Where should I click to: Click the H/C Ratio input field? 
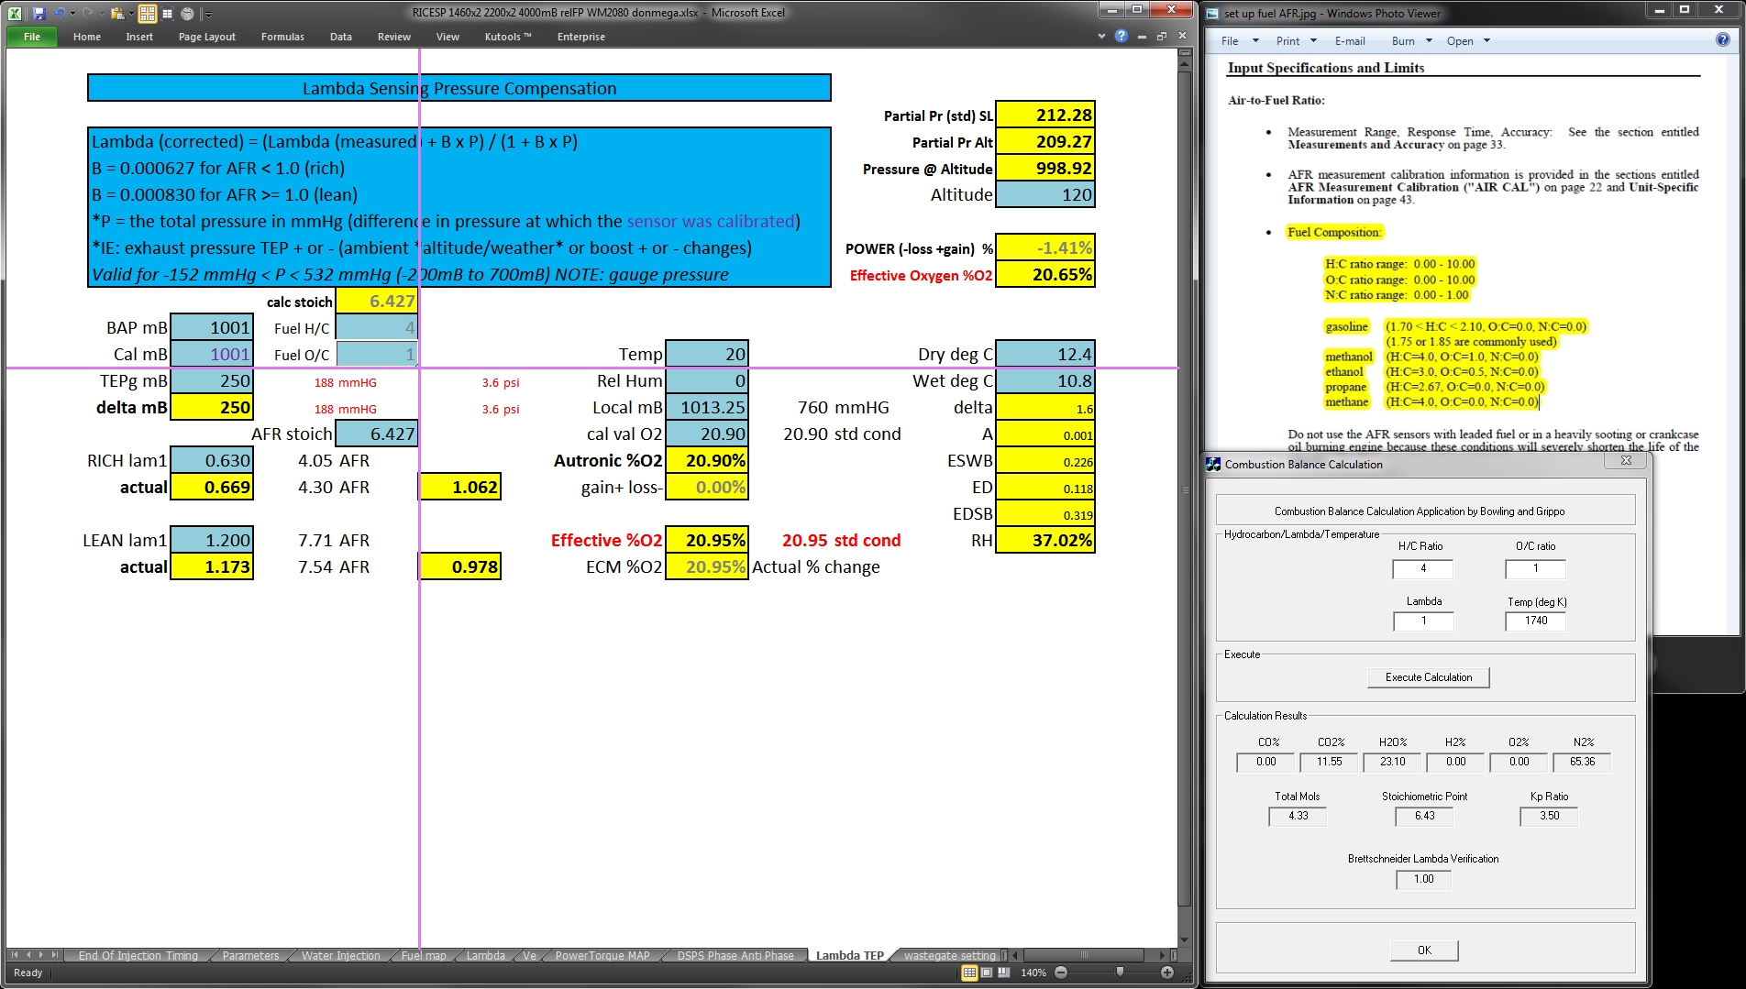[x=1422, y=569]
